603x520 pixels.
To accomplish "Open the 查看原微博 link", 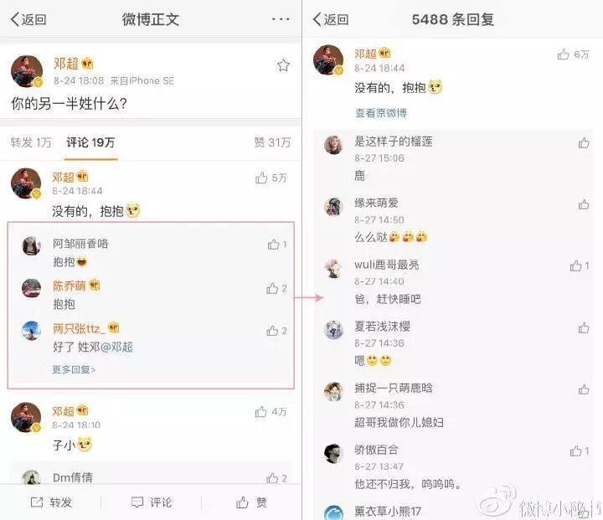I will point(381,113).
